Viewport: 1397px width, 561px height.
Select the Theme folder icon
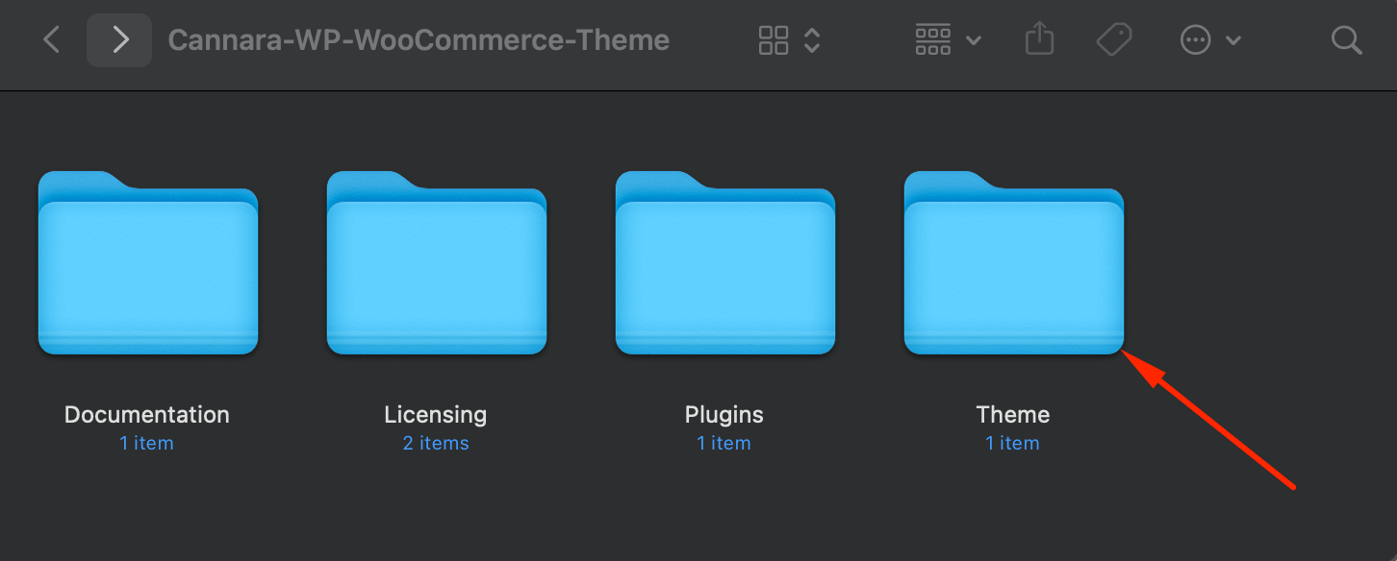pos(1014,263)
